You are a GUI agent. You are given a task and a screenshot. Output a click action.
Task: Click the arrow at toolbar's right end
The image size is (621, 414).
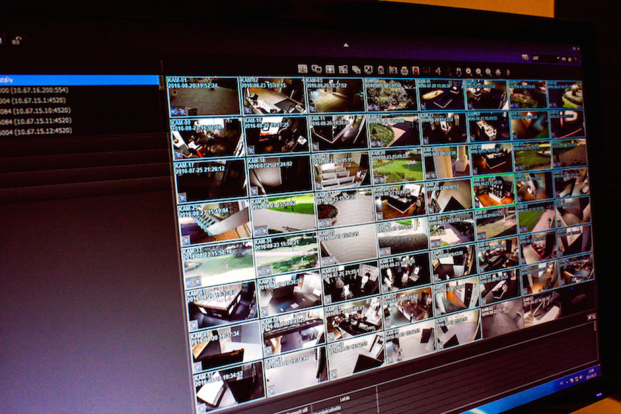point(508,72)
